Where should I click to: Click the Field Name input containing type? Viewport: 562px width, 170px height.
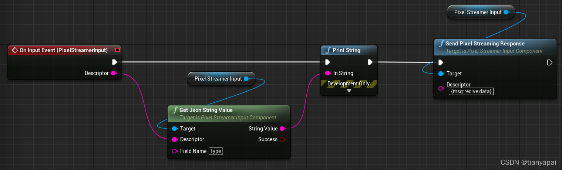pyautogui.click(x=216, y=151)
